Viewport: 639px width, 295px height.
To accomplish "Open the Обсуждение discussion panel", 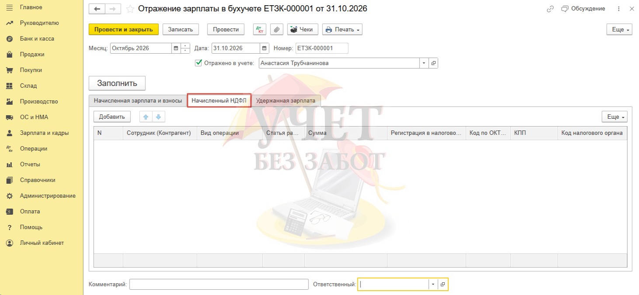I will click(583, 9).
